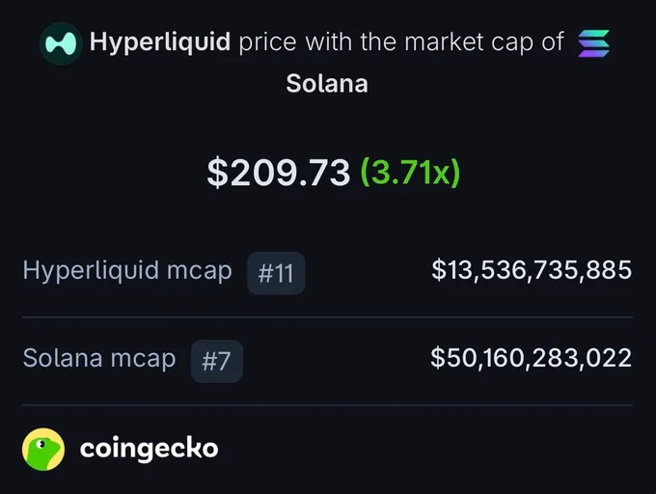Select the Hyperliquid coin name

160,42
